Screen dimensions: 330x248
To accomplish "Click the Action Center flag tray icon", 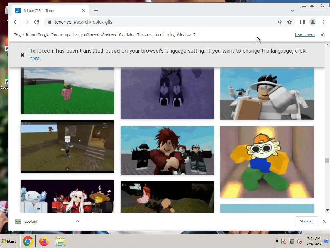I will (x=284, y=241).
